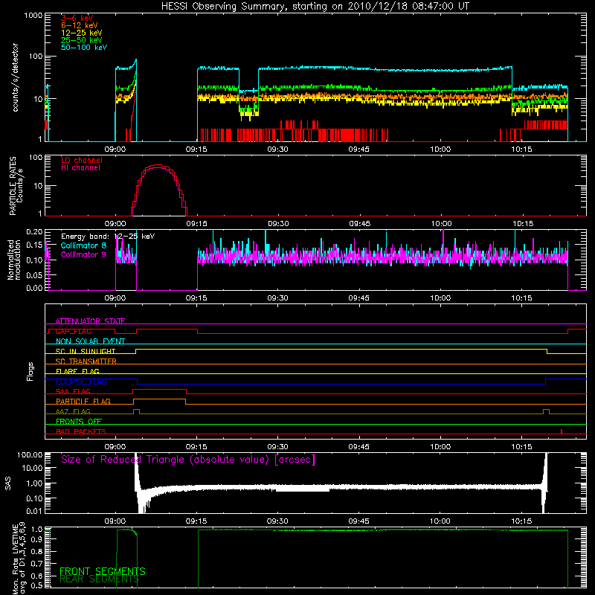Select the Collimator 9 legend entry
595x595 pixels.
click(83, 254)
